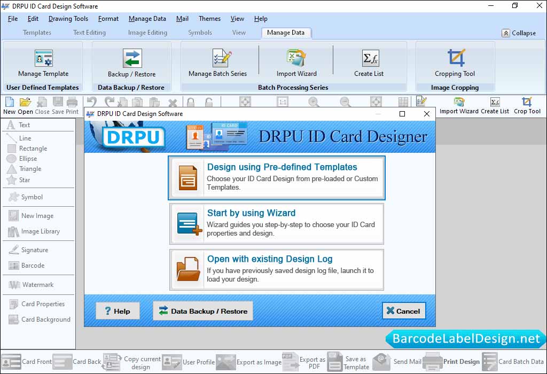The height and width of the screenshot is (374, 547).
Task: Click the Zoom In magnifier icon
Action: pos(314,102)
